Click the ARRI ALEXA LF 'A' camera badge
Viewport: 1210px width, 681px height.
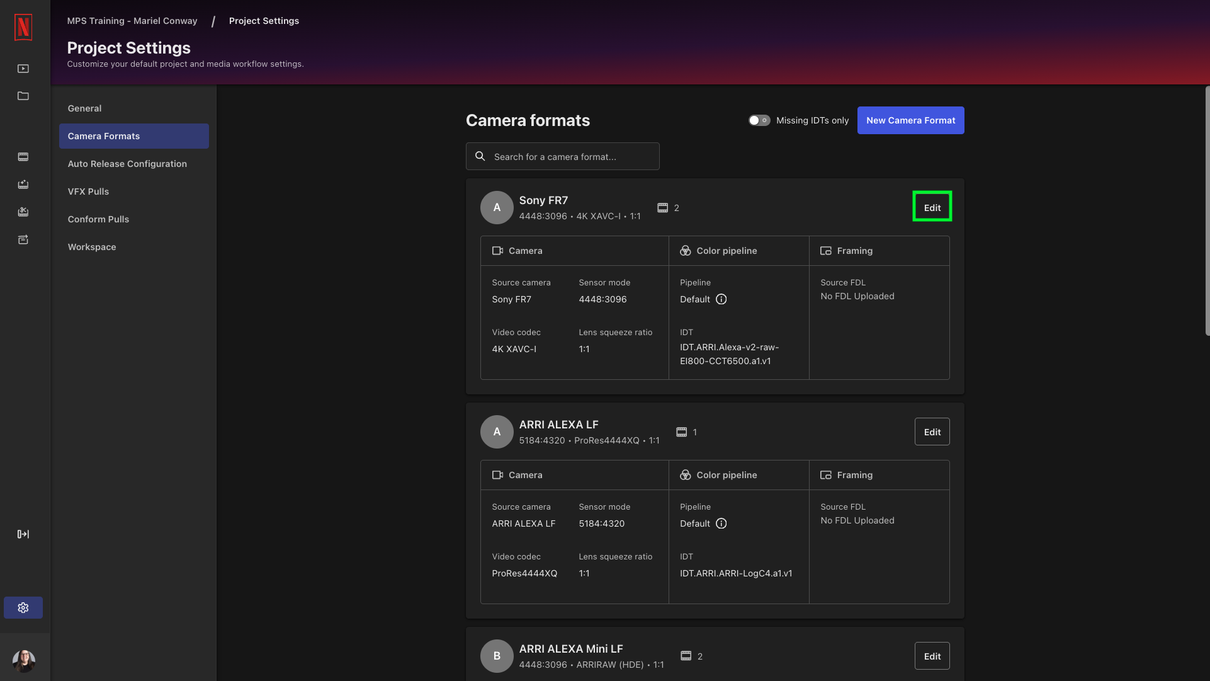pos(497,432)
